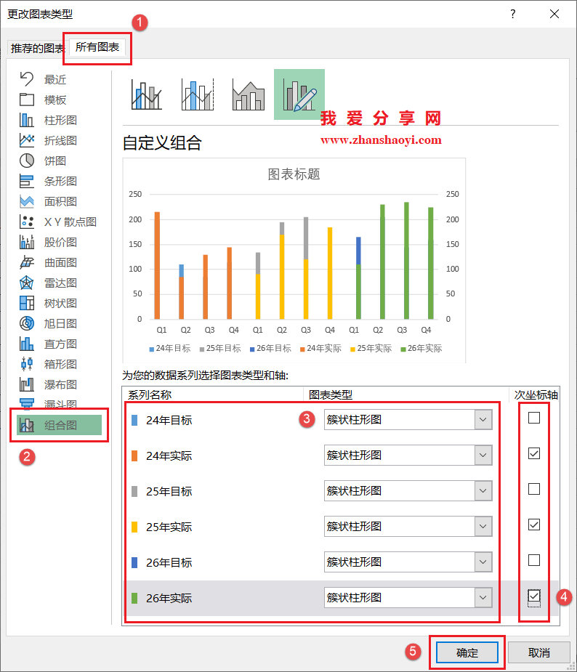The image size is (577, 672).
Task: Pick clustered column-line on secondary axis subtype
Action: coord(197,94)
